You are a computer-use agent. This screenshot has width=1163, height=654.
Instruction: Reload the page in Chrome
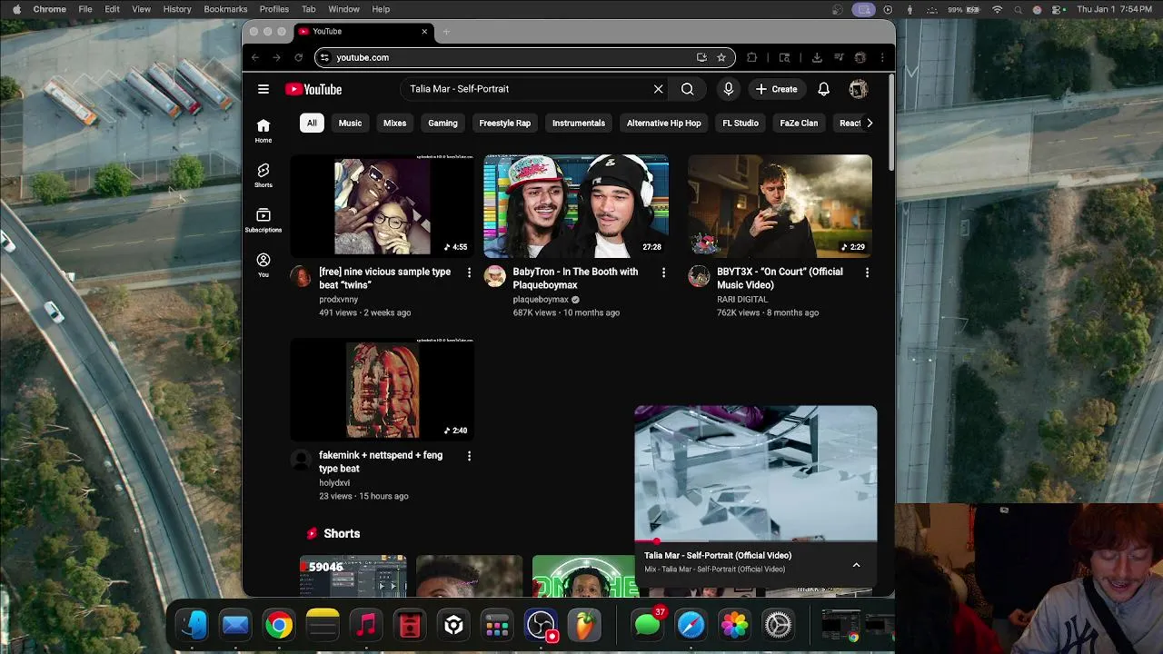click(298, 57)
